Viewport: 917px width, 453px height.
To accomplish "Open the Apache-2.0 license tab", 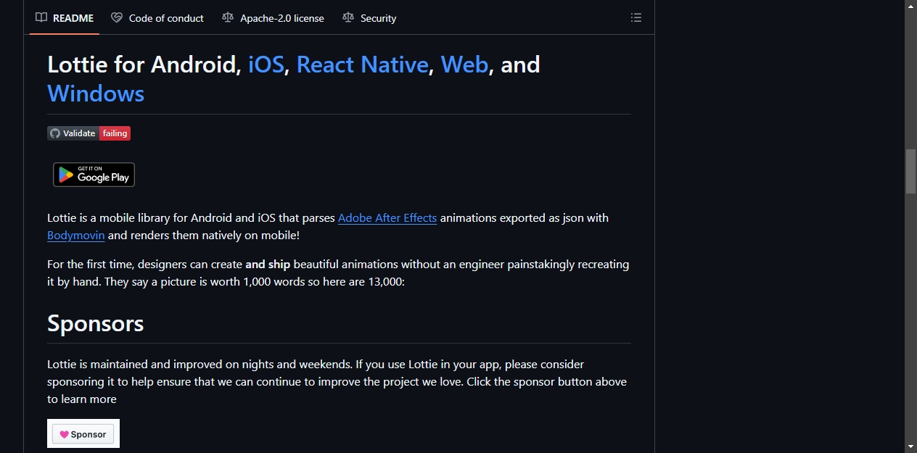I will point(274,17).
